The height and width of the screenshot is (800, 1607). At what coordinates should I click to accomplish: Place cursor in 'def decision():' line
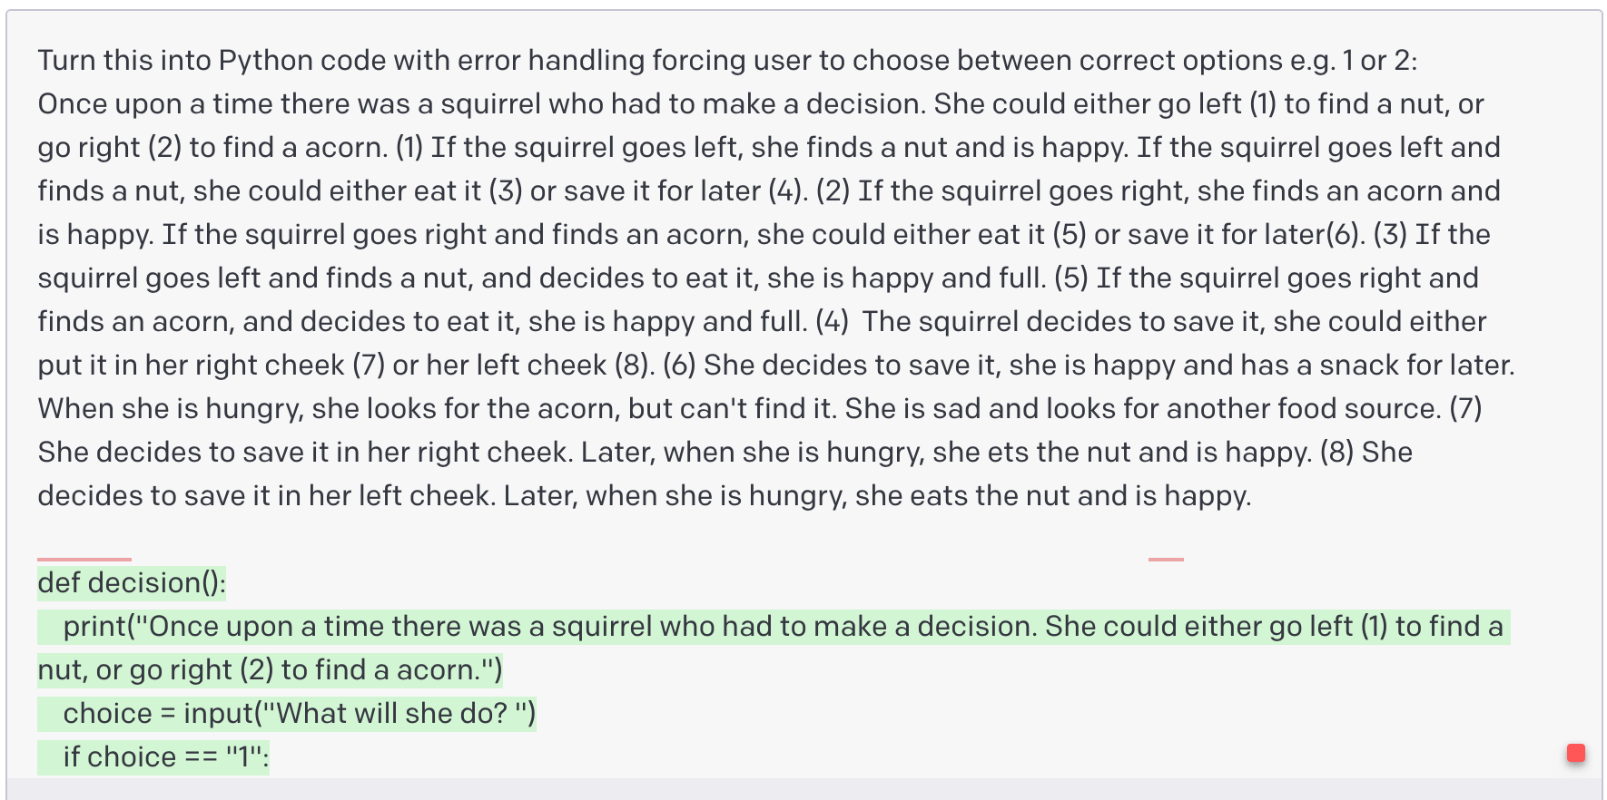(132, 582)
